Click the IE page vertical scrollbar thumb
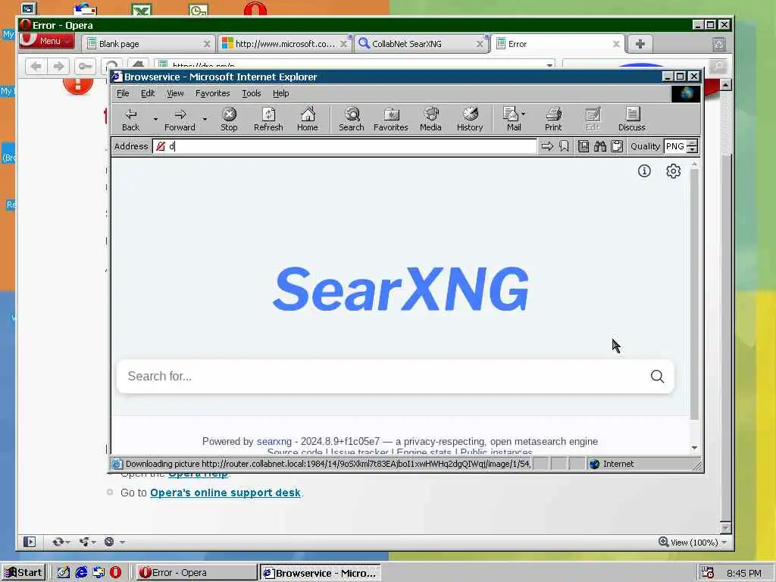Image resolution: width=776 pixels, height=582 pixels. coord(694,294)
